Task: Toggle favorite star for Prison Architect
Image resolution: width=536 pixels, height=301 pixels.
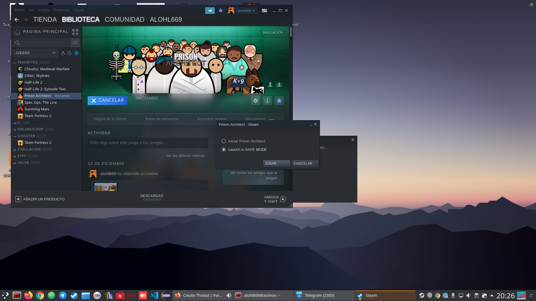Action: click(279, 101)
